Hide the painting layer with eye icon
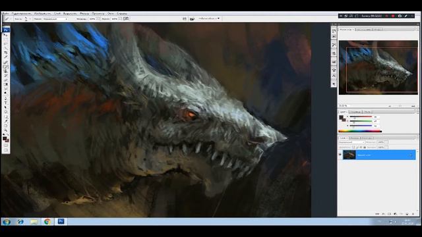This screenshot has height=237, width=422. (340, 155)
